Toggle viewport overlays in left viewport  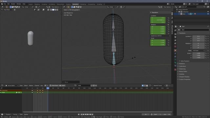point(43,10)
